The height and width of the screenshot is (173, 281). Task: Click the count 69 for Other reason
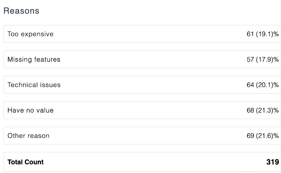click(250, 136)
